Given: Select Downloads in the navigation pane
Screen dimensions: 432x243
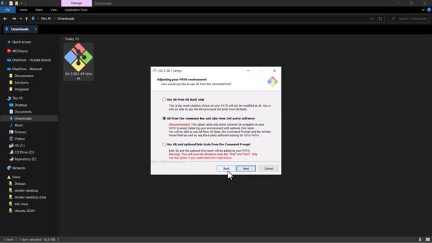Looking at the screenshot, I should tap(23, 119).
